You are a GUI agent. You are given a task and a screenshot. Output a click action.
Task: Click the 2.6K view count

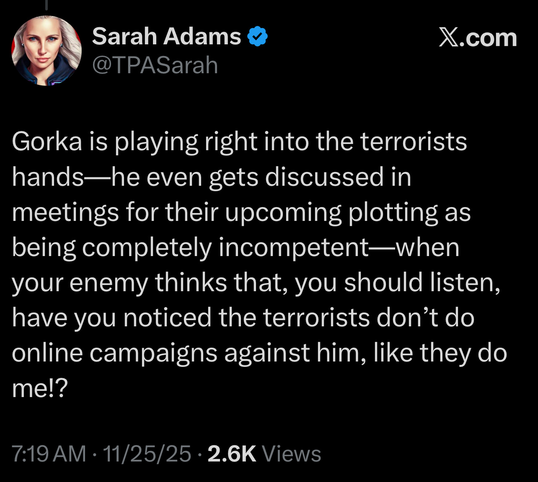(x=231, y=454)
